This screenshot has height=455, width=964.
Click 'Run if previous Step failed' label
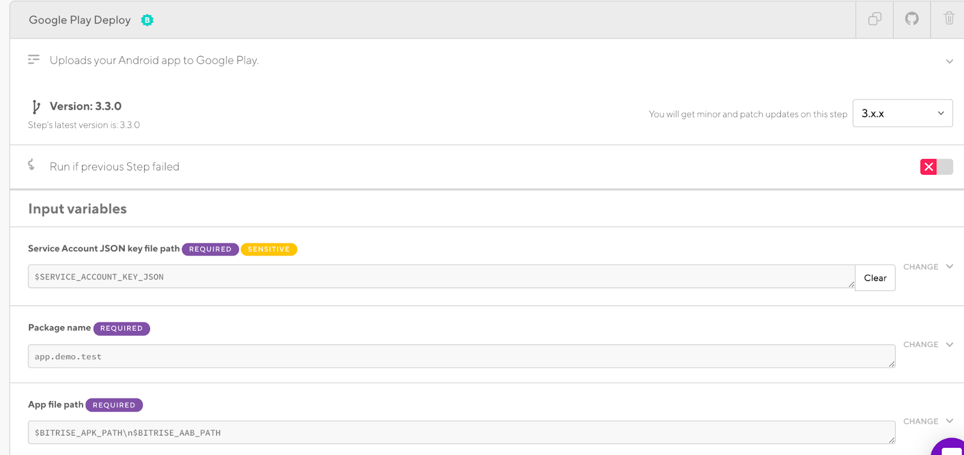pos(114,166)
